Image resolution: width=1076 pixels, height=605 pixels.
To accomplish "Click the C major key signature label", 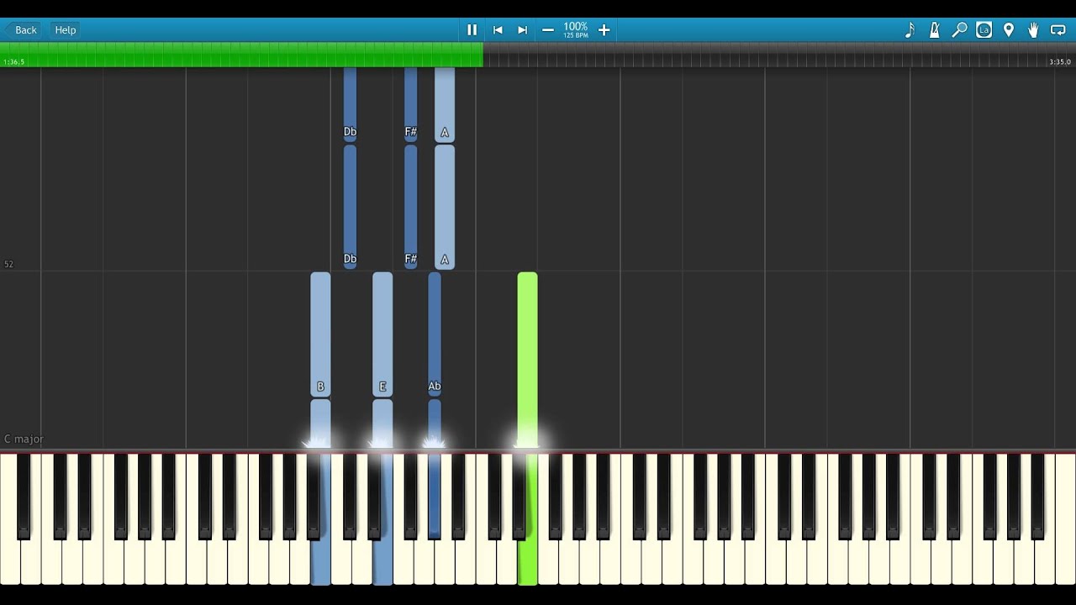I will [24, 439].
